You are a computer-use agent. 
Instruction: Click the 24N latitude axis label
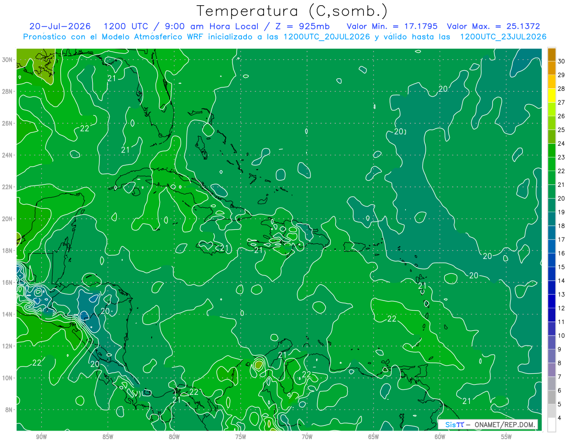[x=7, y=155]
